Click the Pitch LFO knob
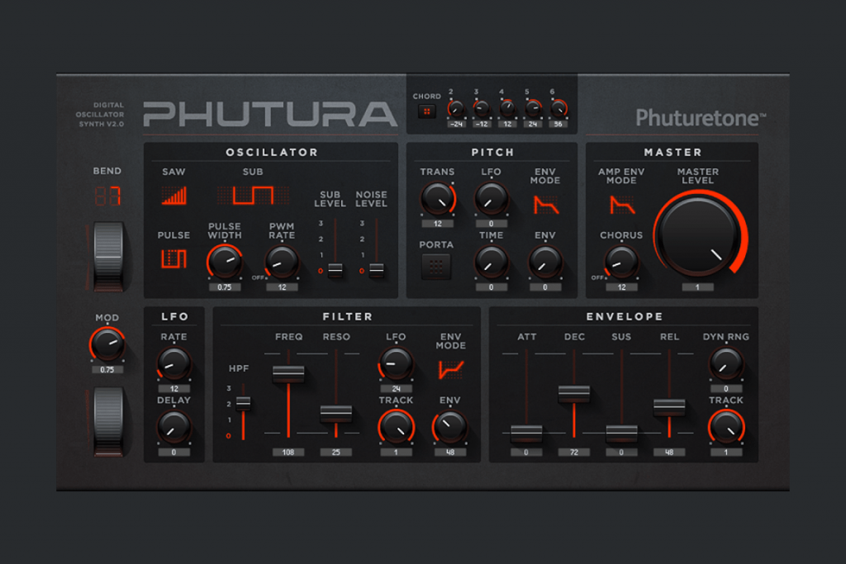Image resolution: width=846 pixels, height=564 pixels. pos(491,198)
